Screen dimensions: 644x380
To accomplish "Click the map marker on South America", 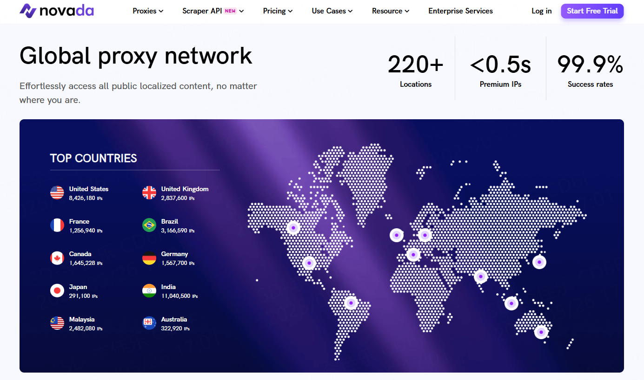I will tap(351, 303).
